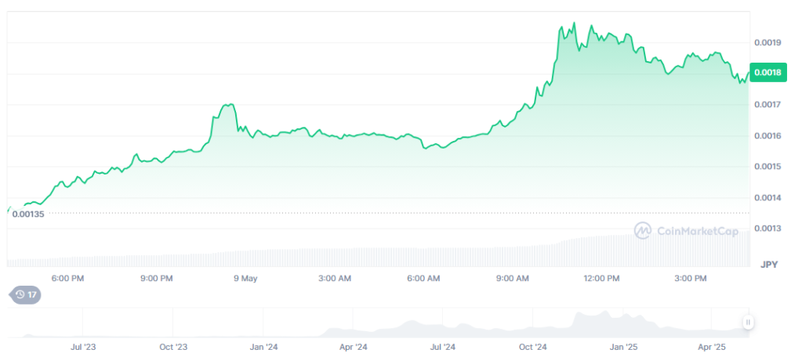Click the 0.0013 price axis label

click(768, 229)
